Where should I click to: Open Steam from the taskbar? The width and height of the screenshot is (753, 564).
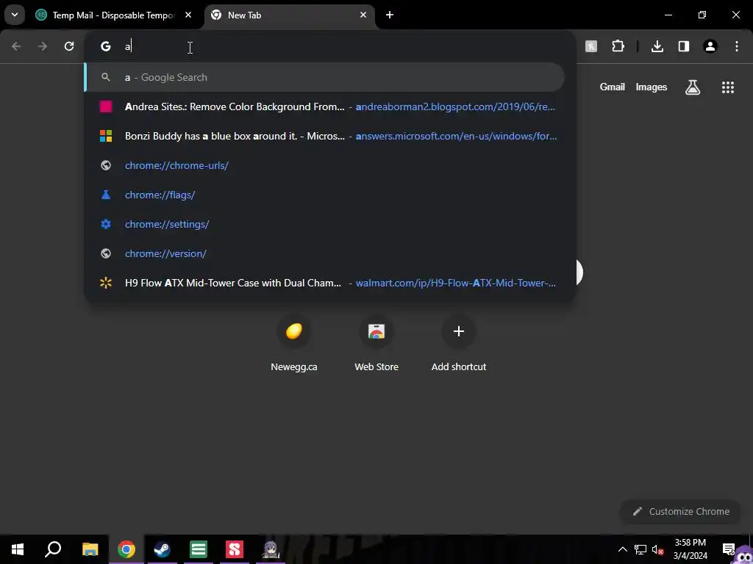pyautogui.click(x=162, y=549)
